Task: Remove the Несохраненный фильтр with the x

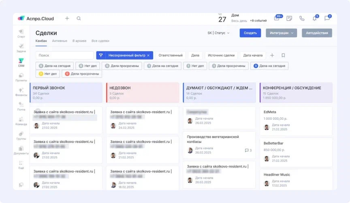Action: point(148,55)
